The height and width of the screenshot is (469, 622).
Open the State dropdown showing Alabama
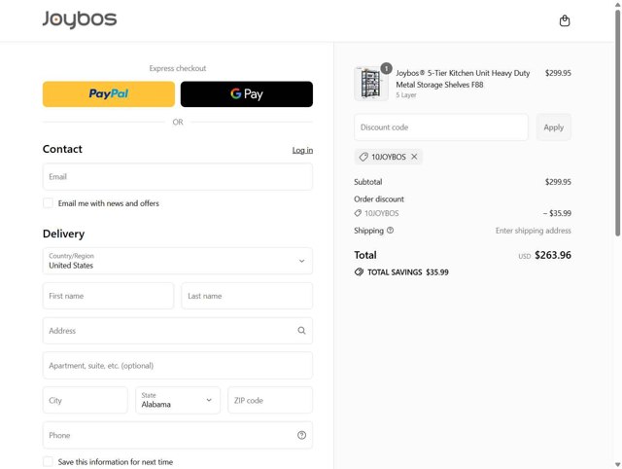(178, 400)
